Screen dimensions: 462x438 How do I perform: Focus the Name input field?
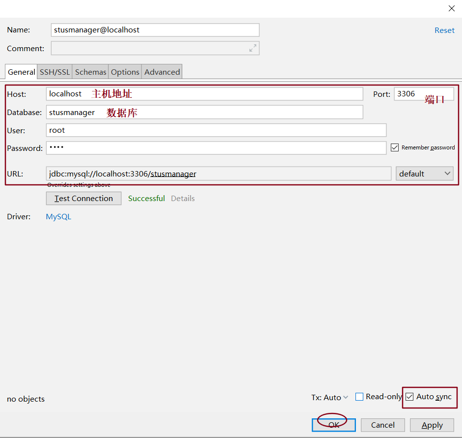tap(155, 30)
